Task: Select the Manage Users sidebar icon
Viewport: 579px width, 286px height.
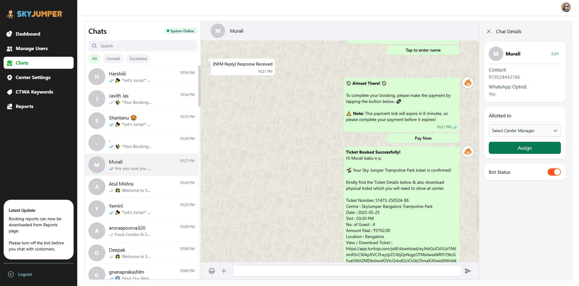Action: (10, 48)
